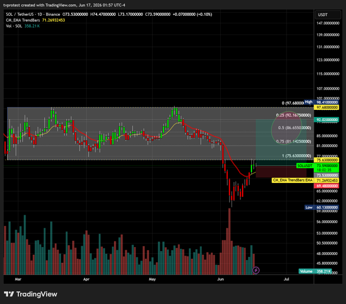Click the 45.80000000 price axis tick
This screenshot has width=346, height=304.
[x=327, y=263]
